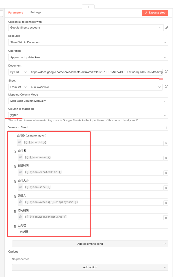Open the Operation dropdown
Screen dimensions: 173x277
click(88, 57)
